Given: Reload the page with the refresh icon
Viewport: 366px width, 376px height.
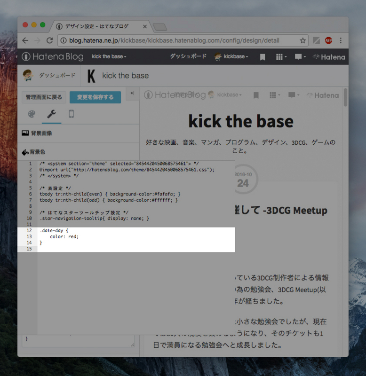Looking at the screenshot, I should coord(50,40).
